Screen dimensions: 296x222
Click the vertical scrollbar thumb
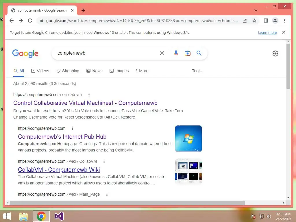tap(288, 66)
